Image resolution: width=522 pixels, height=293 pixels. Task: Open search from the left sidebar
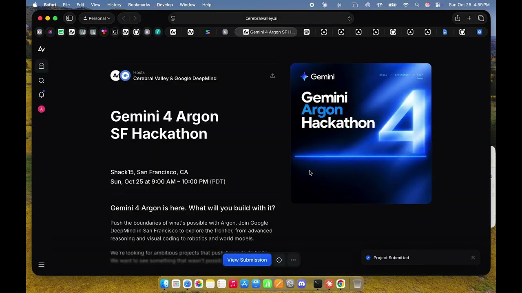tap(41, 81)
